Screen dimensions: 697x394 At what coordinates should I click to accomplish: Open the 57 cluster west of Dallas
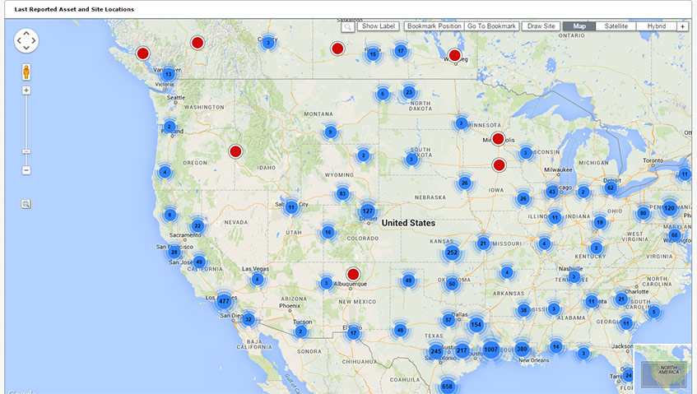pos(448,320)
